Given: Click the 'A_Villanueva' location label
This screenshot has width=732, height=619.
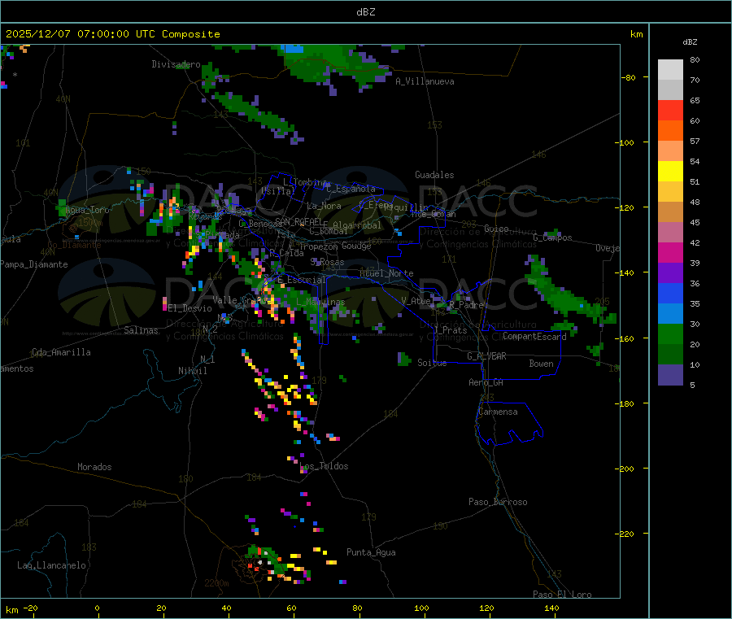Looking at the screenshot, I should click(x=425, y=81).
